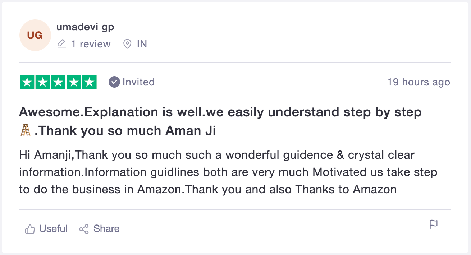
Task: Click the pencil icon beside 1 review
Action: point(62,44)
